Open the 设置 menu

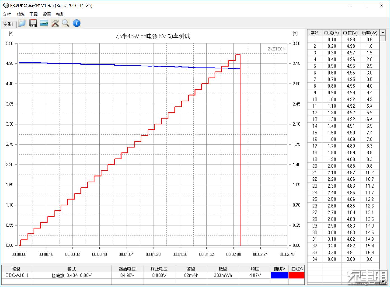[x=47, y=14]
